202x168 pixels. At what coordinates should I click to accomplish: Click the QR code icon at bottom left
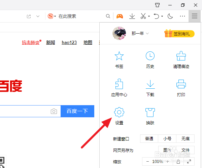[x=2, y=162]
